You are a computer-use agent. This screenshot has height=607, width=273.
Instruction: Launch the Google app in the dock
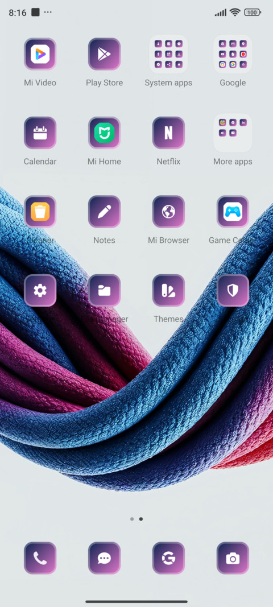coord(168,558)
